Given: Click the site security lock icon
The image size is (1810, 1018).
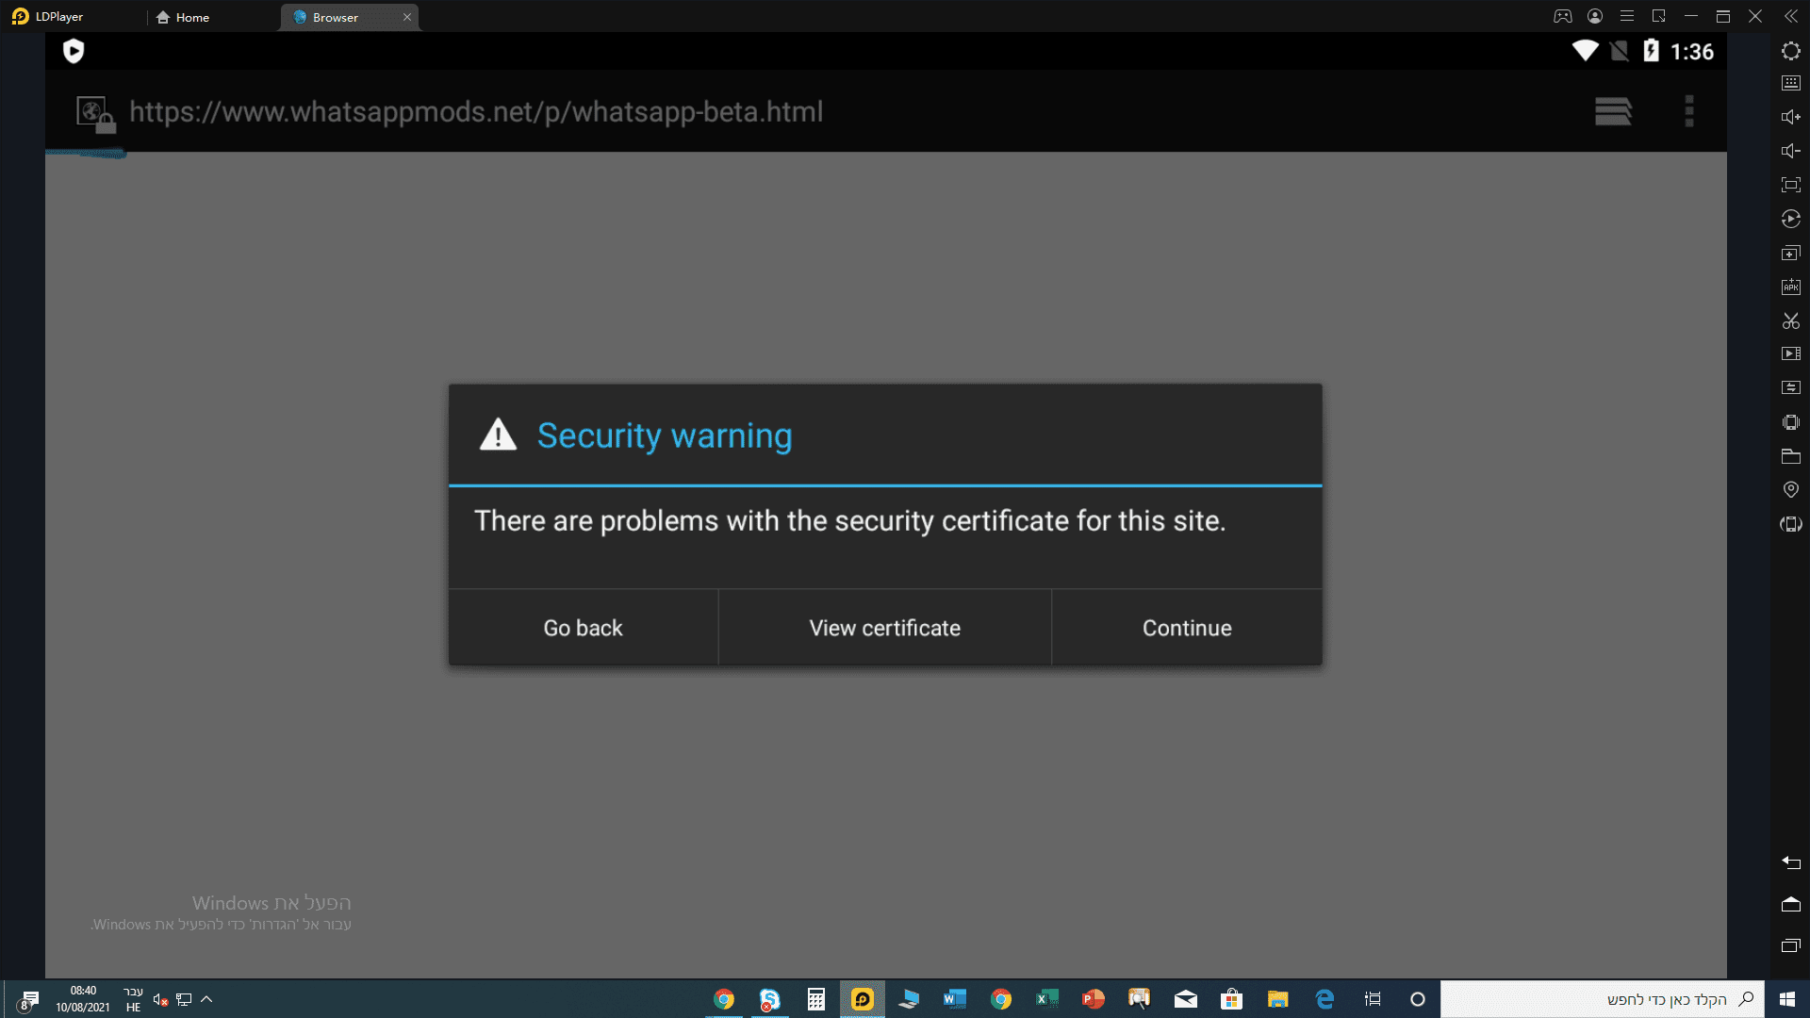Looking at the screenshot, I should click(95, 114).
